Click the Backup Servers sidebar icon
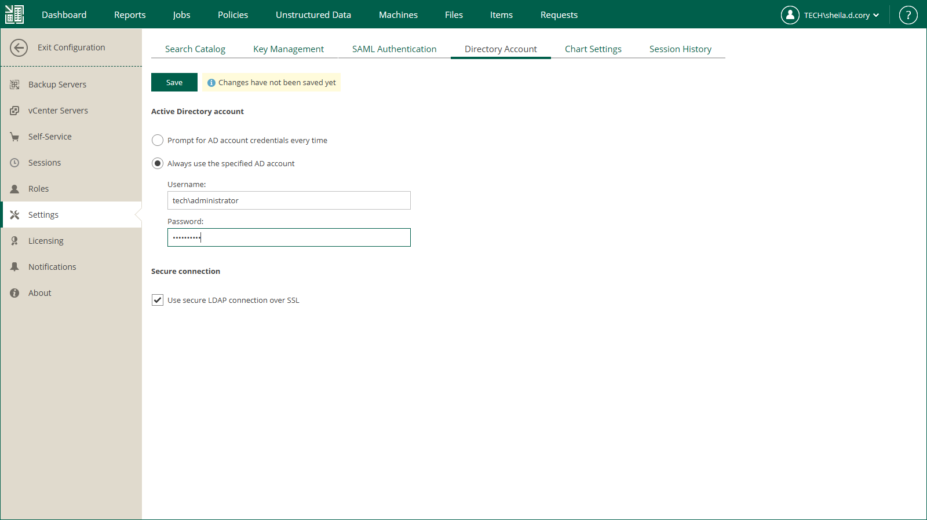Viewport: 927px width, 520px height. [14, 85]
